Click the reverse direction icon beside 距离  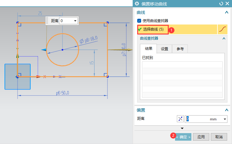click(x=181, y=119)
